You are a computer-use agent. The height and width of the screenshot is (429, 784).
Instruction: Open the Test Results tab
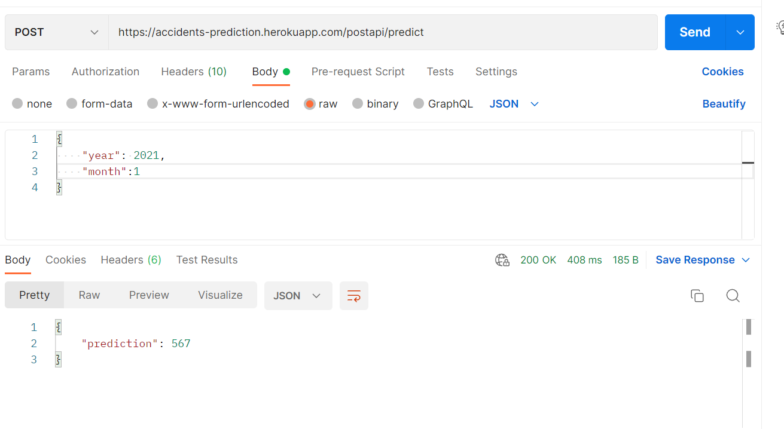207,260
